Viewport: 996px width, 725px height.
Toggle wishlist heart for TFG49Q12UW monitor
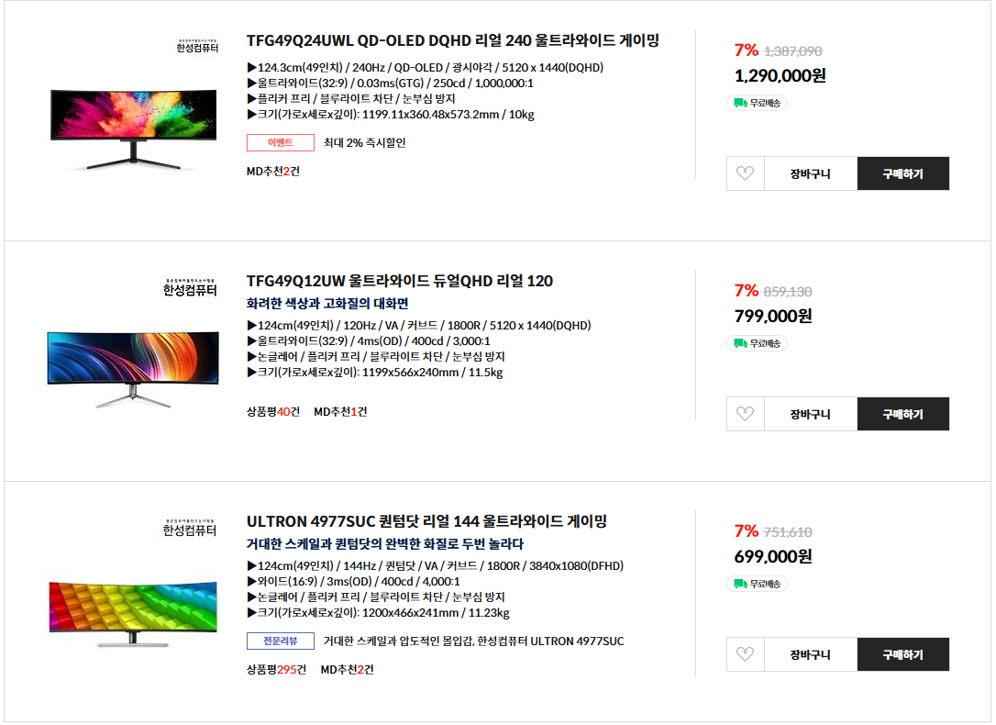745,414
